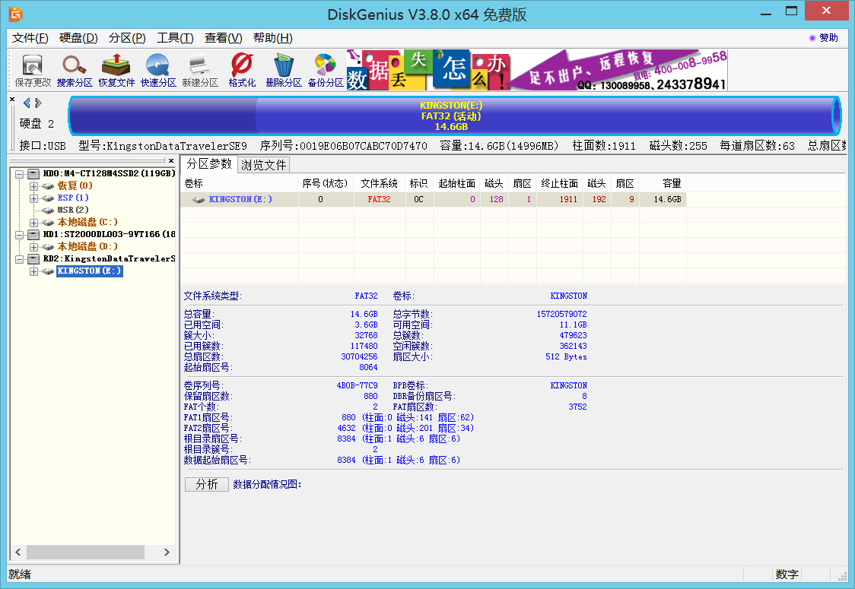The height and width of the screenshot is (589, 855).
Task: Click the Format (格式化) icon
Action: point(242,71)
